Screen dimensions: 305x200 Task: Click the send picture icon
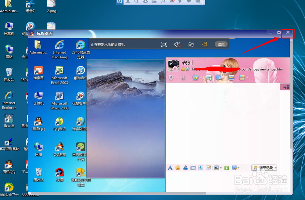coord(216,168)
